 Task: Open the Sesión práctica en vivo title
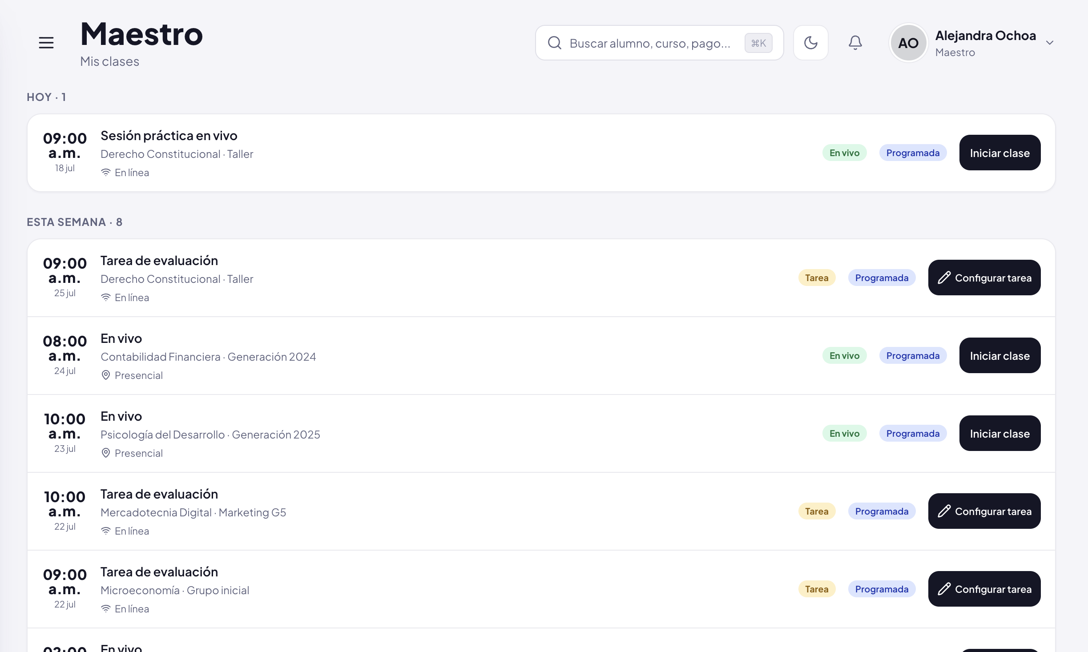pos(169,136)
